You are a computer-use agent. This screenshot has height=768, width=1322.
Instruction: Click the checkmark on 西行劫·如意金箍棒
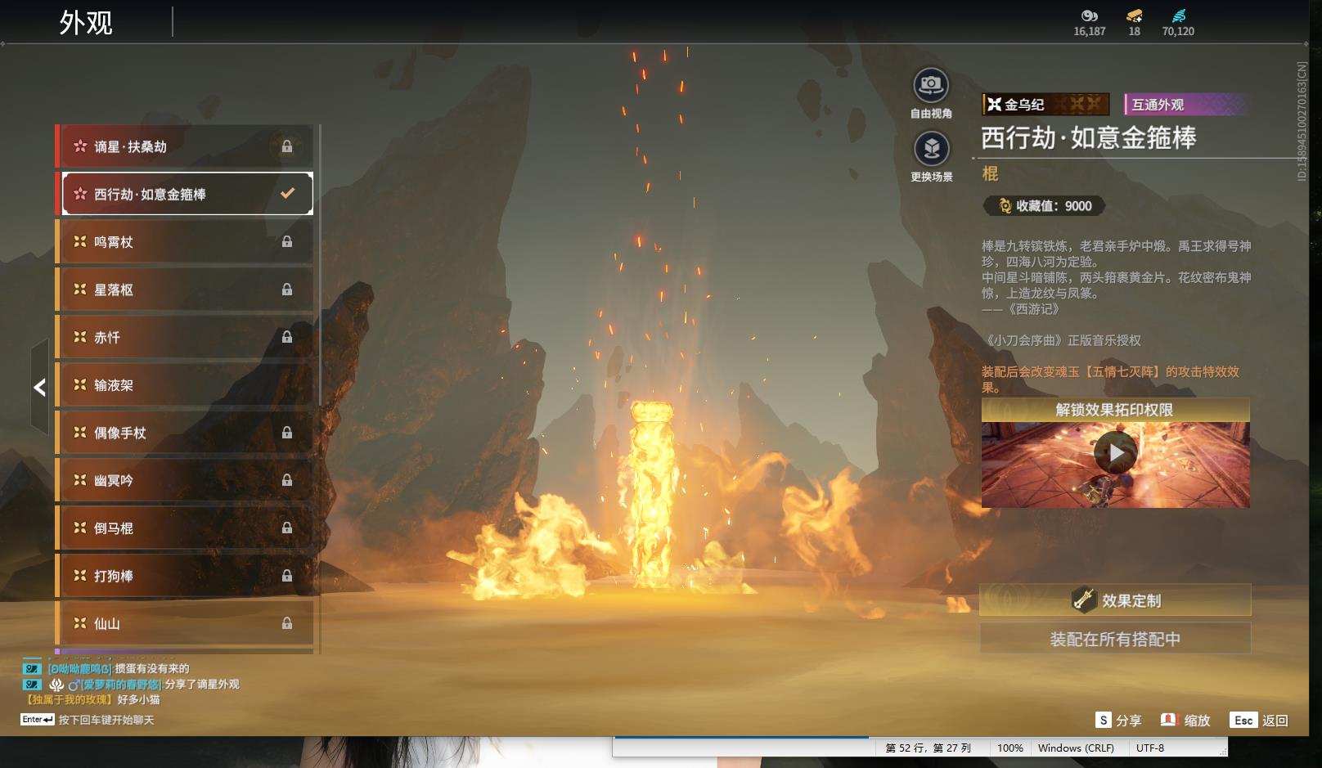pyautogui.click(x=287, y=194)
